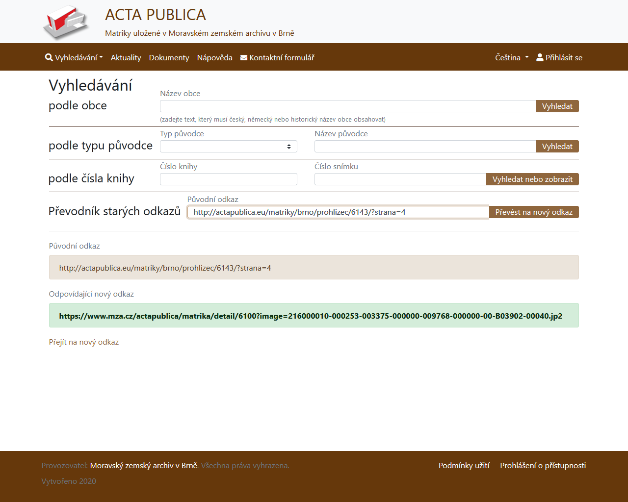
Task: Click the subtitle Matriky uložené v Moravském zemském archivu
Action: tap(200, 33)
